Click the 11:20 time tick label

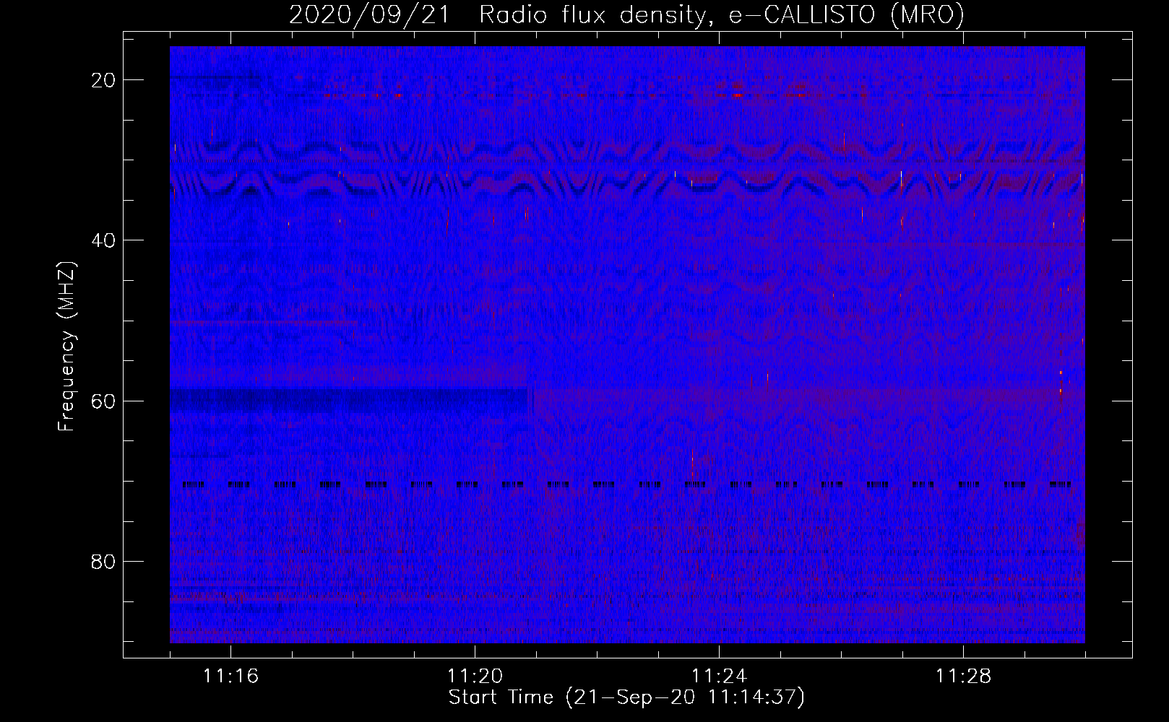pyautogui.click(x=475, y=677)
